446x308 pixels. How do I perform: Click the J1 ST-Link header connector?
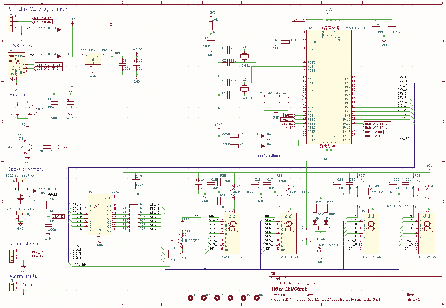(11, 23)
